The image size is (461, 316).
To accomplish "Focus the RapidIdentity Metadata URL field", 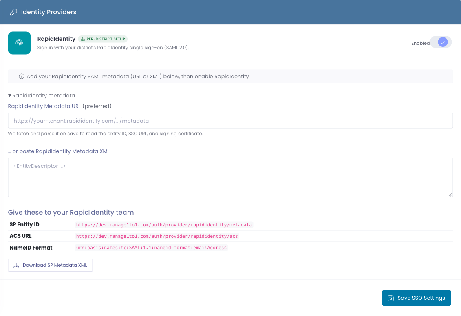I will tap(230, 121).
